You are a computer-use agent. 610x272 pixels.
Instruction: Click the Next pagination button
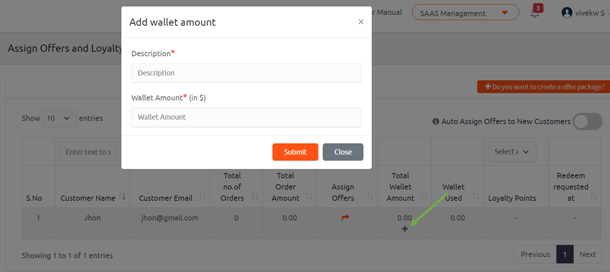coord(588,254)
